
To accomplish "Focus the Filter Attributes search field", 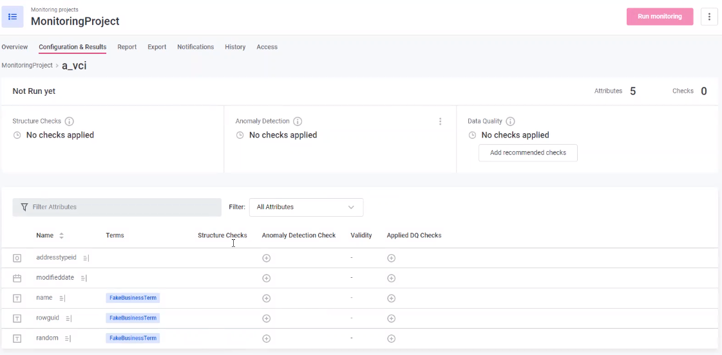I will pyautogui.click(x=122, y=207).
